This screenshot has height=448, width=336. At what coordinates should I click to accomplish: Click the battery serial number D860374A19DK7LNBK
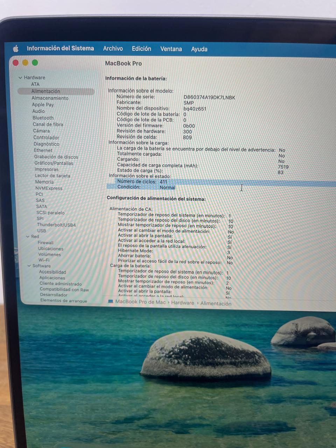click(209, 97)
